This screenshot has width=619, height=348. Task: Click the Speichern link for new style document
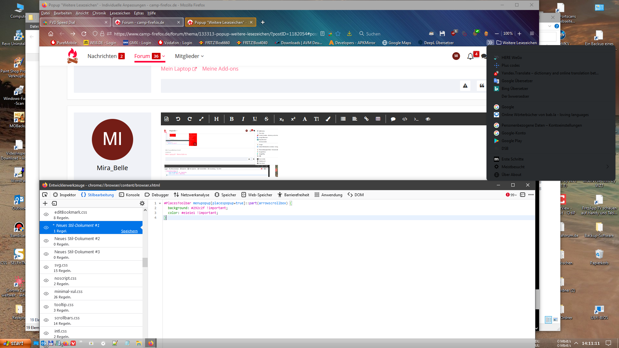click(129, 231)
